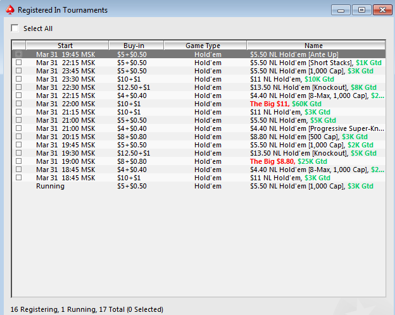Click the '[Knockout], $5K Gtd' tournament name
Screen dimensions: 395x315
[x=313, y=153]
